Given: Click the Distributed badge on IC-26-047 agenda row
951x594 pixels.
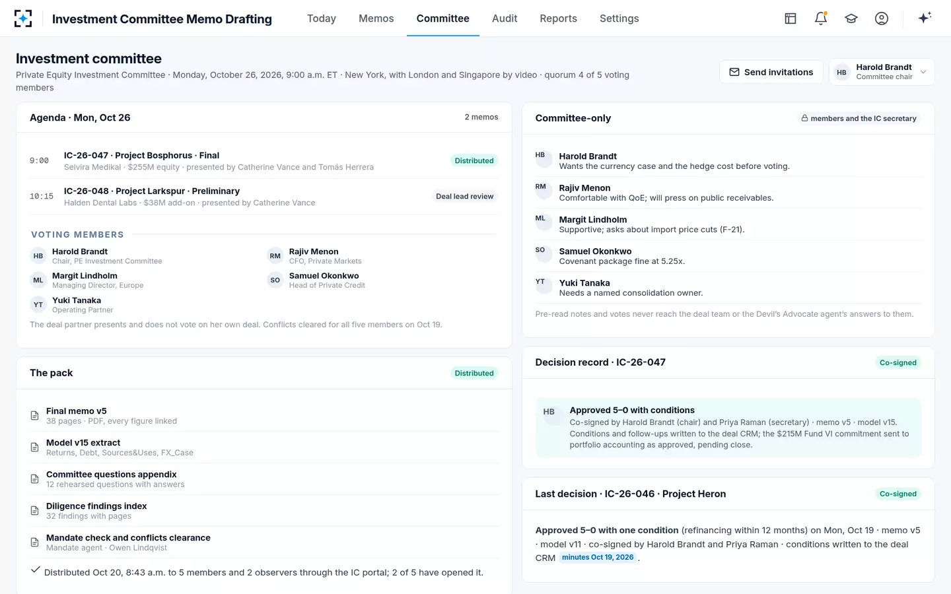Looking at the screenshot, I should coord(474,161).
